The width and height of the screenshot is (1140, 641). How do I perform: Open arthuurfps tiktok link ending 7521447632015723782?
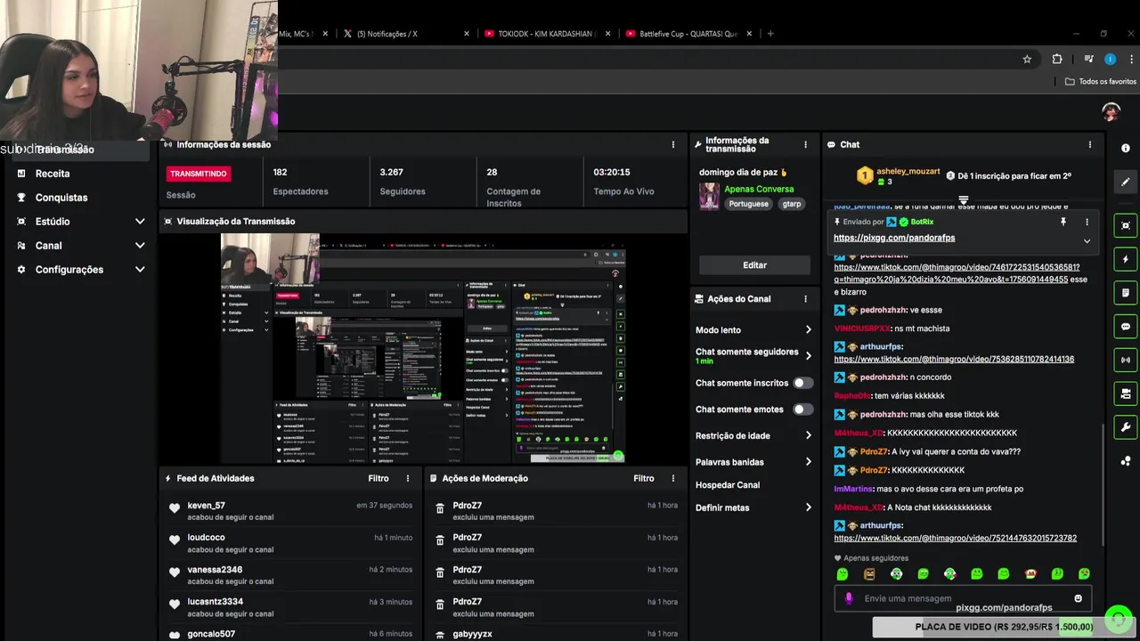point(955,538)
